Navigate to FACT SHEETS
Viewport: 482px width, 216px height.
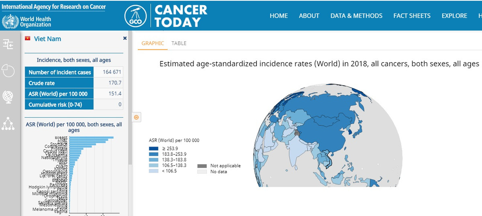[x=412, y=16]
